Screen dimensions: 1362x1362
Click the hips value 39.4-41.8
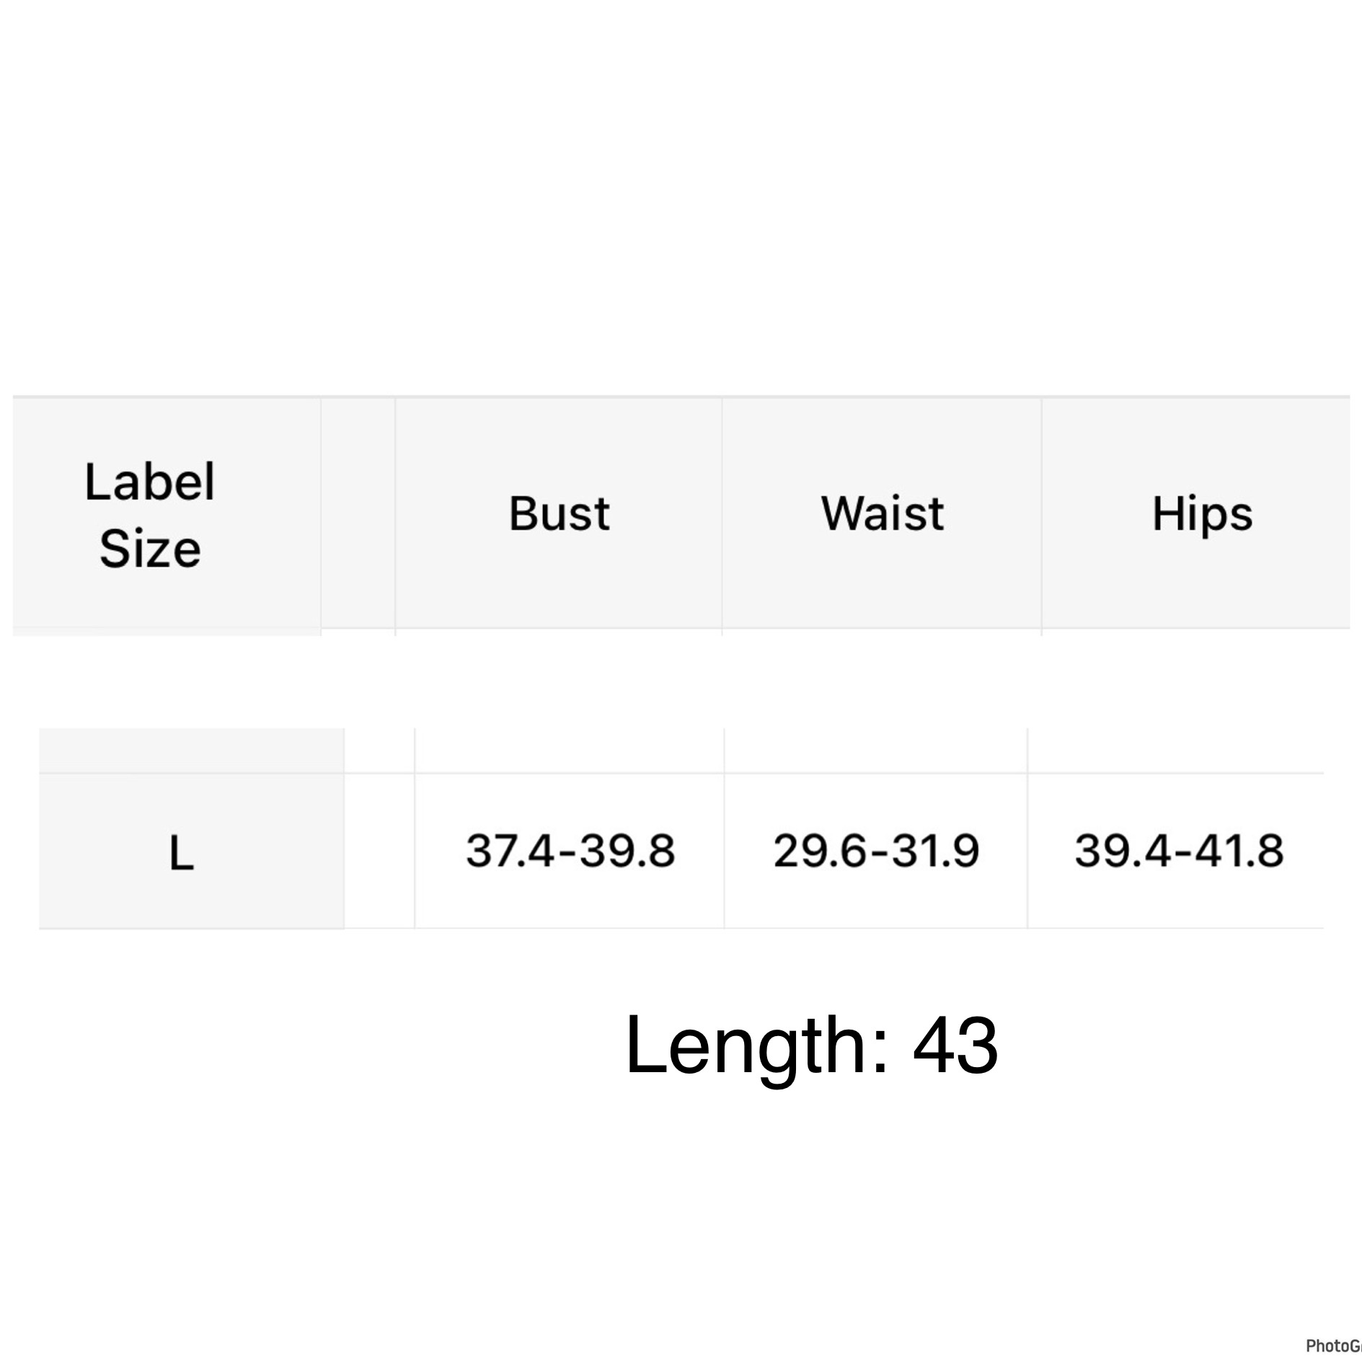point(1178,851)
